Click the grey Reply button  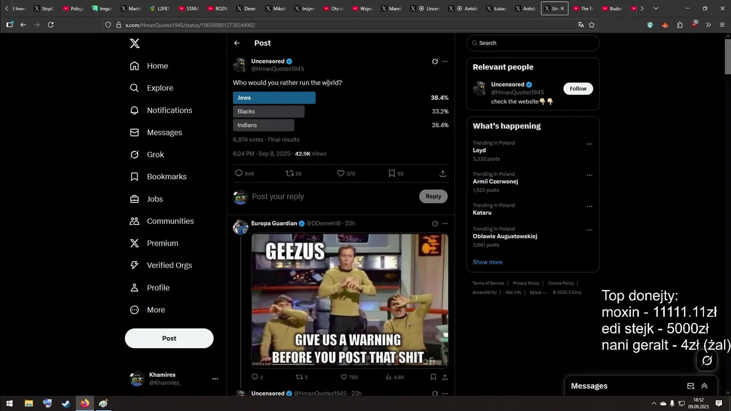(x=433, y=196)
